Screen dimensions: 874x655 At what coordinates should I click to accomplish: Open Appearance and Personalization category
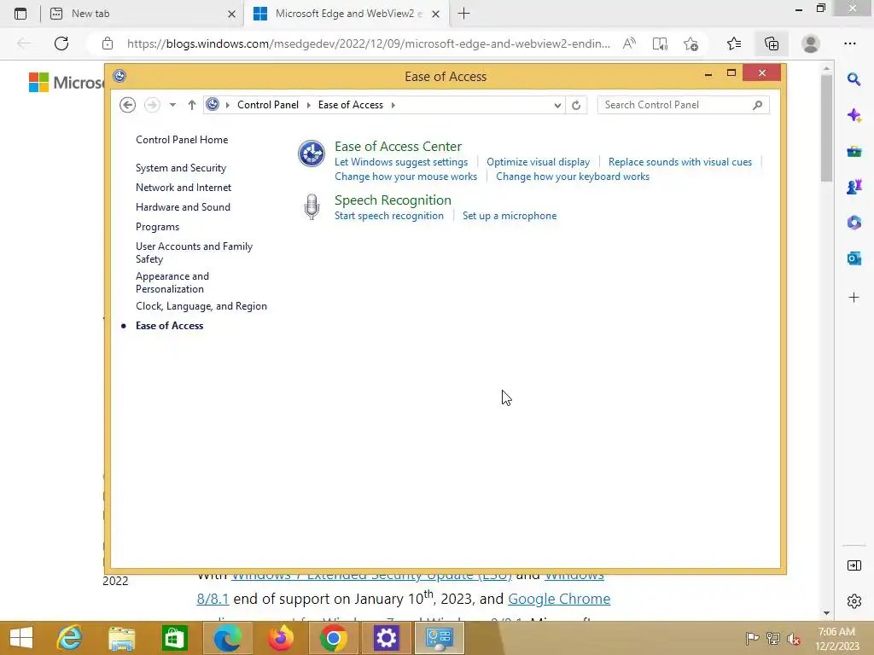coord(172,282)
